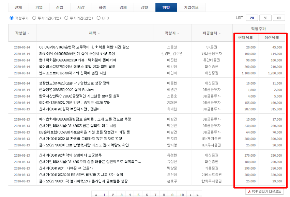The height and width of the screenshot is (197, 290).
Task: Go to page 1
Action: pos(105,195)
